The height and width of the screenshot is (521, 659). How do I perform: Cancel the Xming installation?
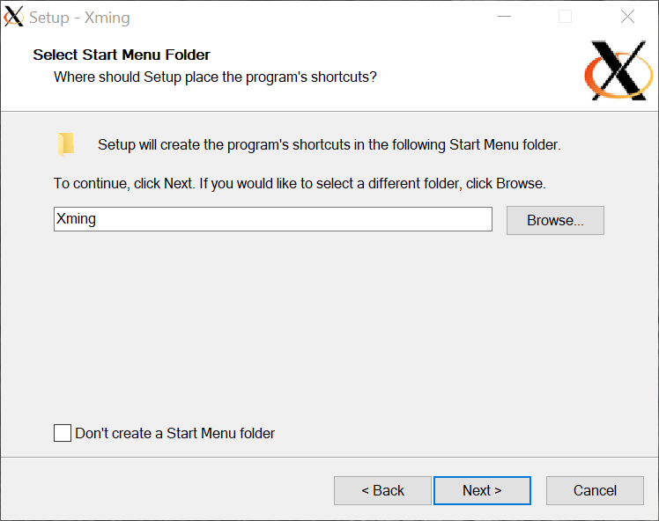[595, 490]
